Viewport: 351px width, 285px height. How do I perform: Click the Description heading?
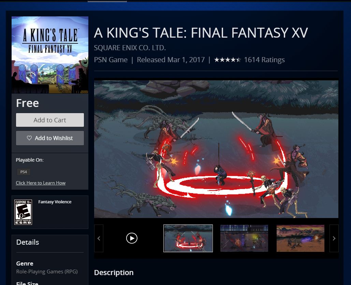[x=114, y=272]
